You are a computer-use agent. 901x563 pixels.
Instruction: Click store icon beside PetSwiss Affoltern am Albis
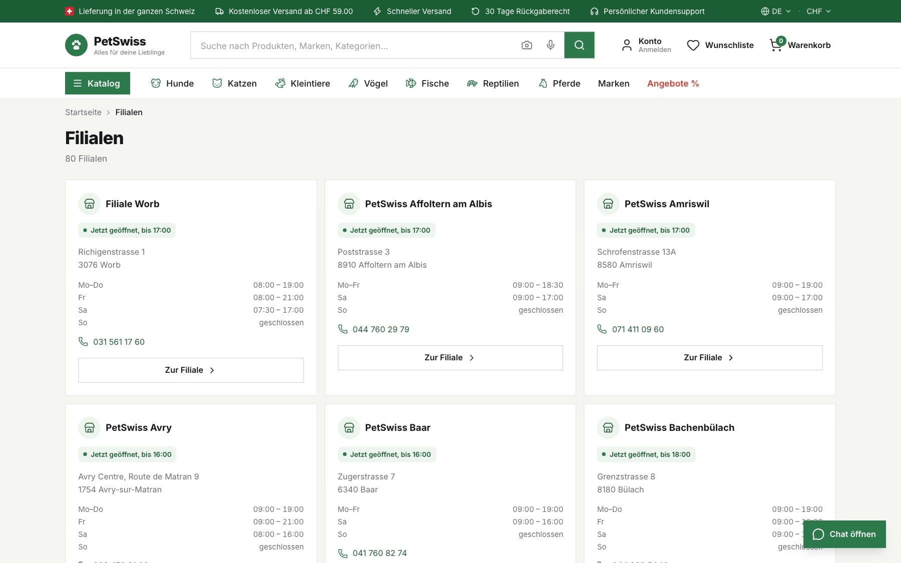coord(349,204)
